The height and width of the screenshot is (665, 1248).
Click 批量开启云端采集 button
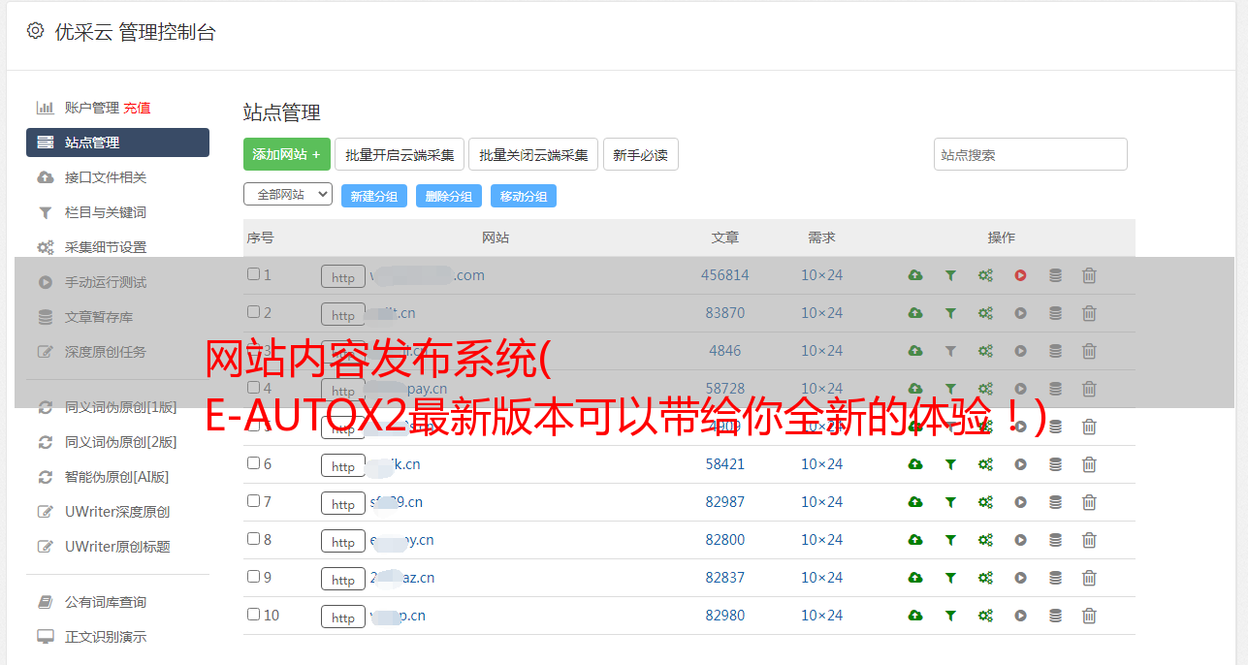click(x=400, y=154)
